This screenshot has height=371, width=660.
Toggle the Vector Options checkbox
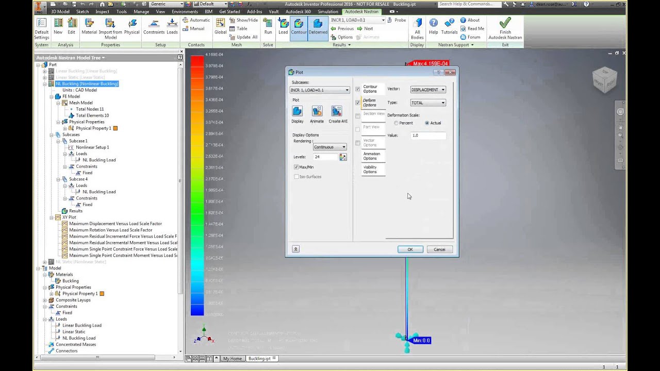[358, 143]
